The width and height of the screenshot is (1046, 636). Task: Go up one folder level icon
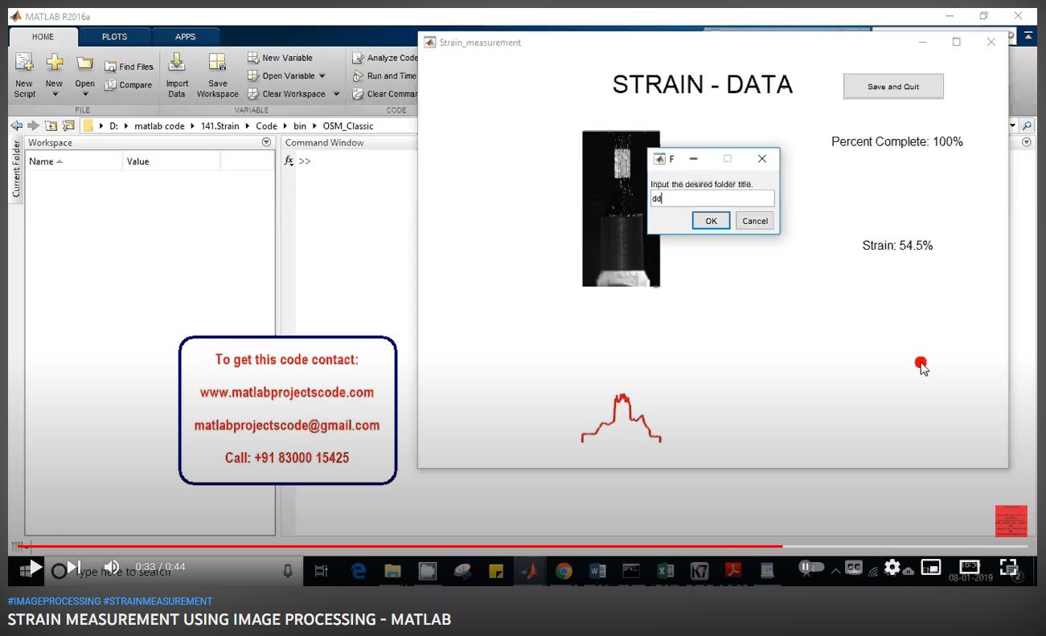[x=51, y=126]
